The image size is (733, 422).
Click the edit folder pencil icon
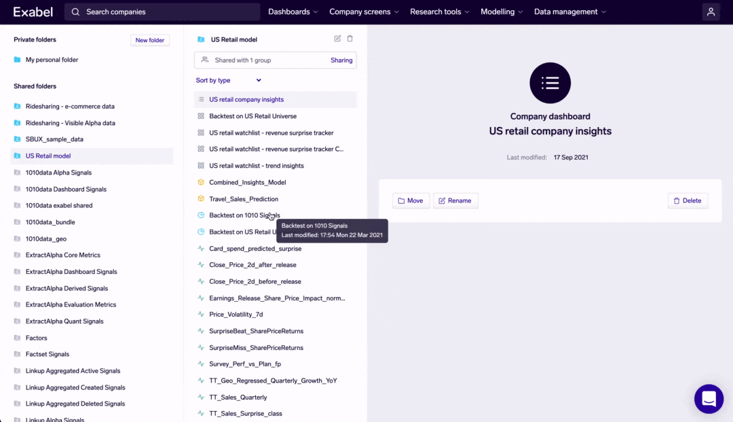[x=337, y=38]
